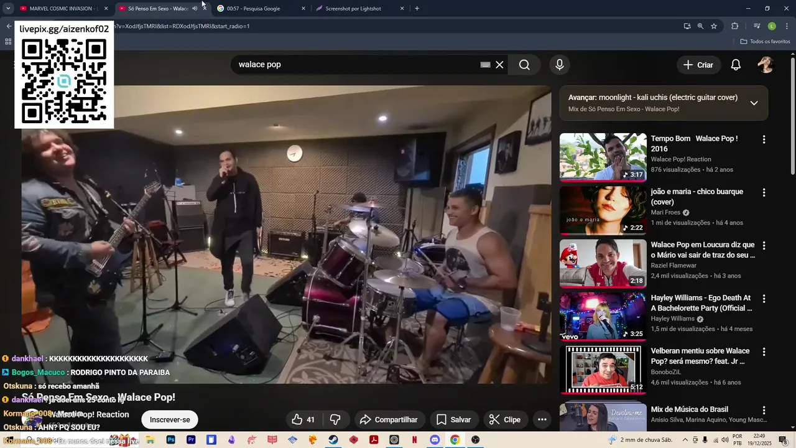Screen dimensions: 796x448
Task: Open the taskbar clock 22:49
Action: [759, 440]
